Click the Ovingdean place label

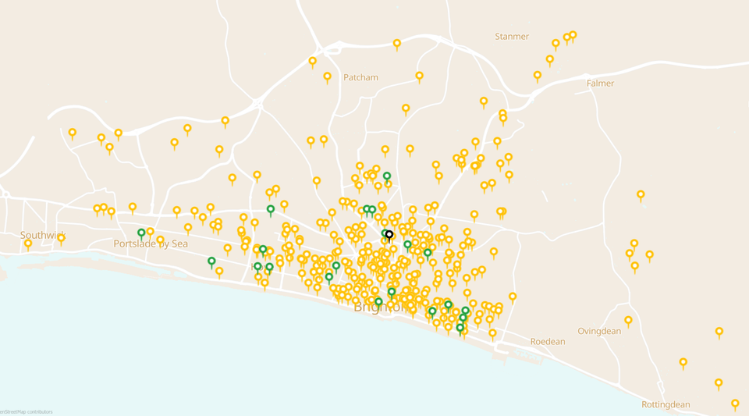click(599, 331)
